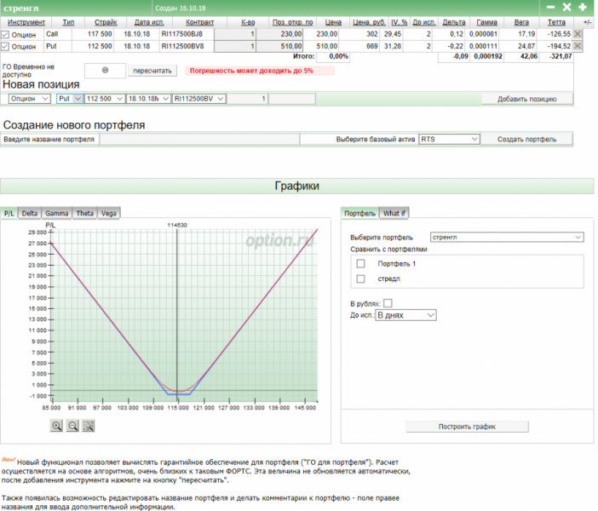Switch to the Theta chart tab
The width and height of the screenshot is (598, 511).
84,213
